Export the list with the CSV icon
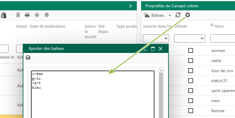The width and height of the screenshot is (235, 118). (18, 15)
